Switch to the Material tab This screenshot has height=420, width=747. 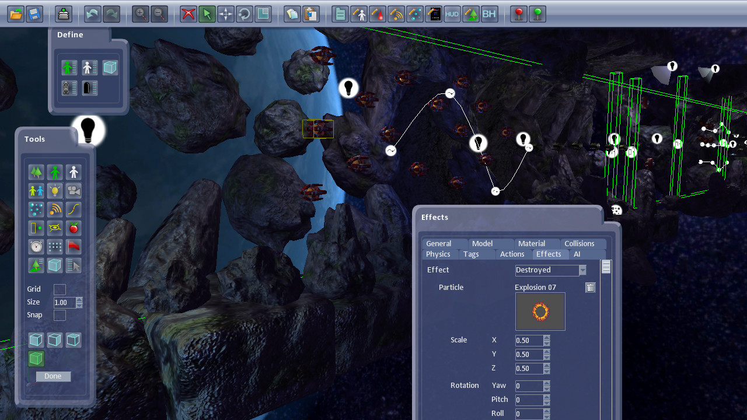(x=532, y=243)
